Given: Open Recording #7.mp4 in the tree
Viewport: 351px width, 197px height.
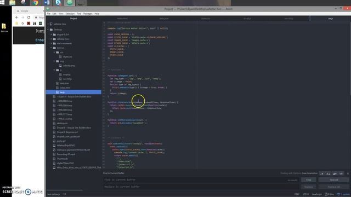Looking at the screenshot, I should [66, 154].
